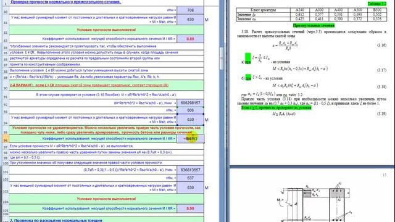This screenshot has width=395, height=222.
Task: Select highlighted row header 96
Action: [6, 139]
